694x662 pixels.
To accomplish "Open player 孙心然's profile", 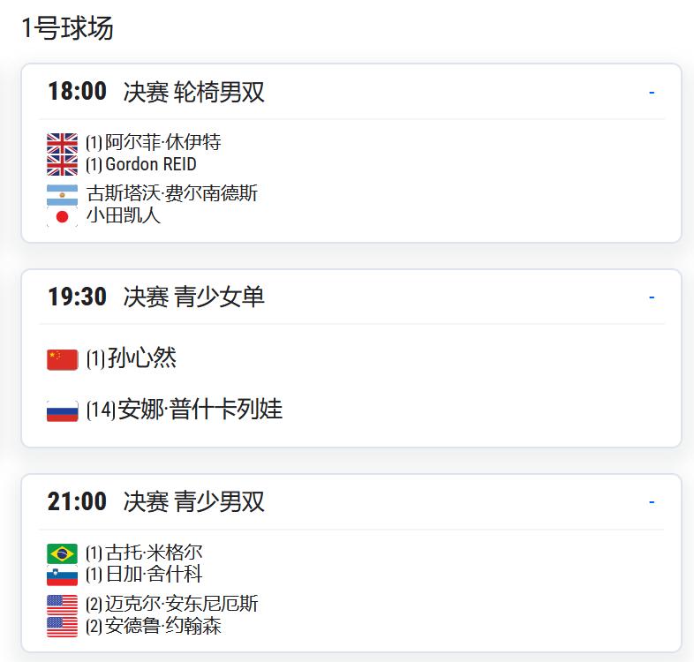I will [x=141, y=358].
